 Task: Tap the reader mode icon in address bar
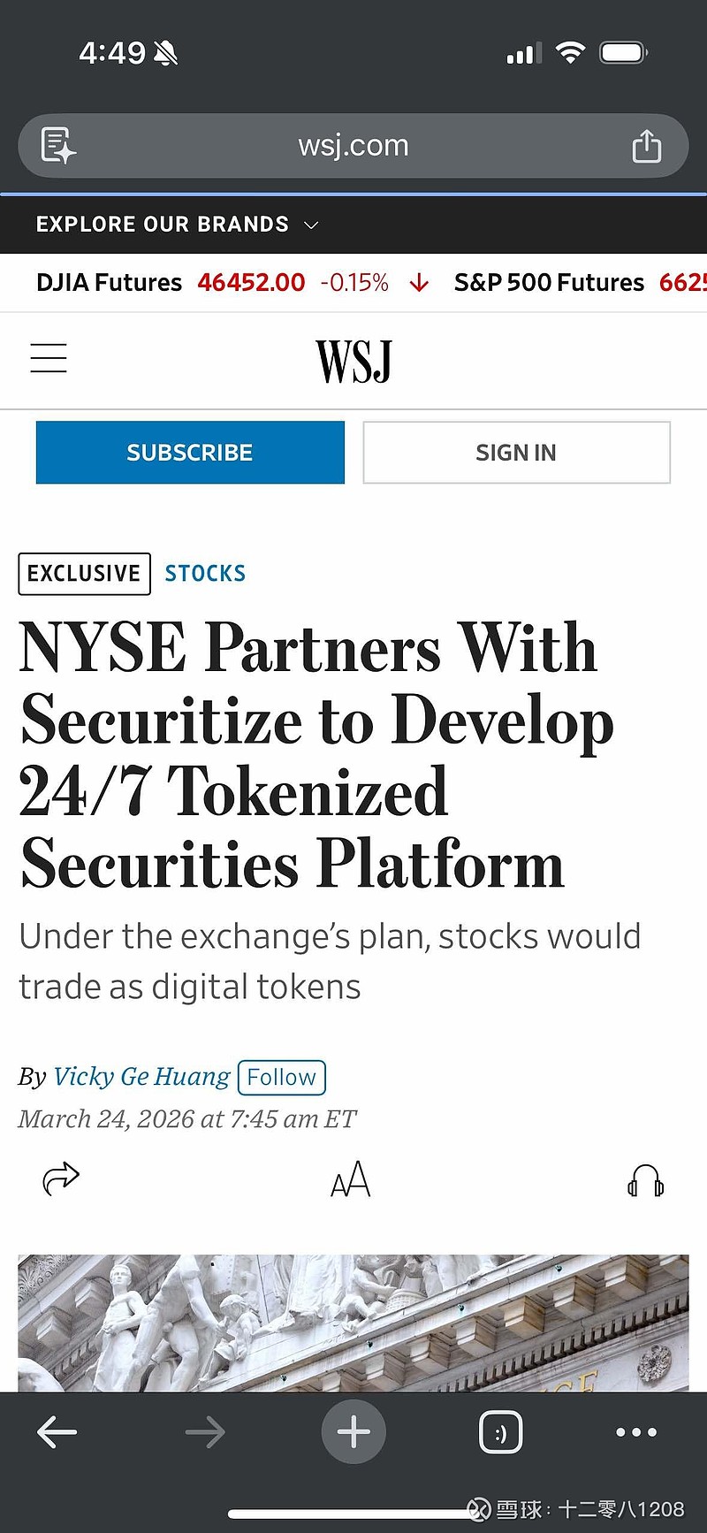click(58, 146)
